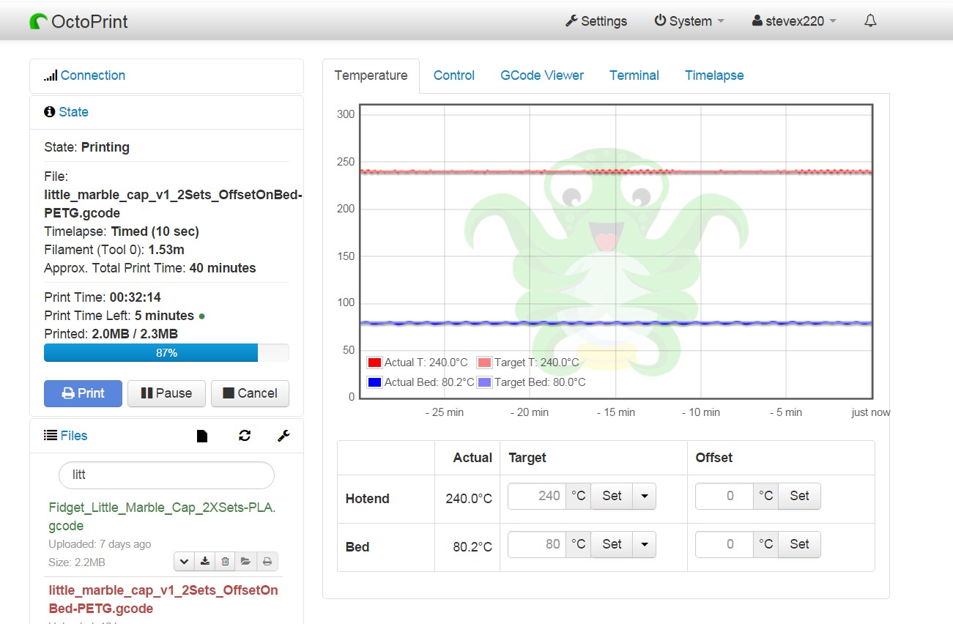The width and height of the screenshot is (953, 624).
Task: Click the notification bell icon
Action: coord(870,21)
